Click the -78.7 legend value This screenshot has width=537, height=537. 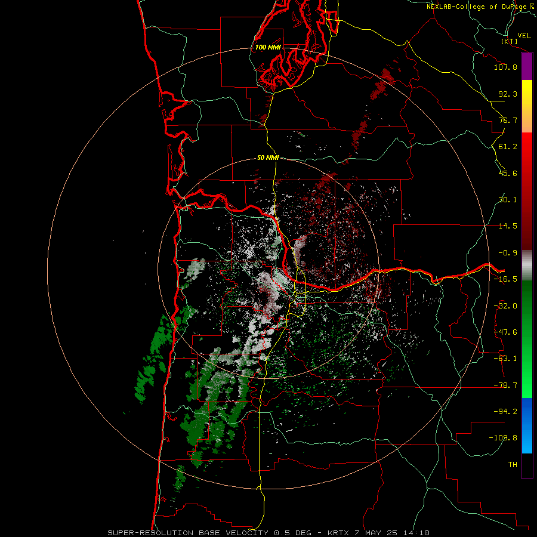pyautogui.click(x=505, y=385)
